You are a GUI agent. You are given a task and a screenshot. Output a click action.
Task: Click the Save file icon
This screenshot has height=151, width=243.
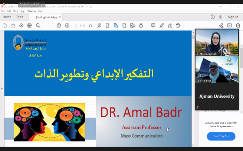click(5, 26)
